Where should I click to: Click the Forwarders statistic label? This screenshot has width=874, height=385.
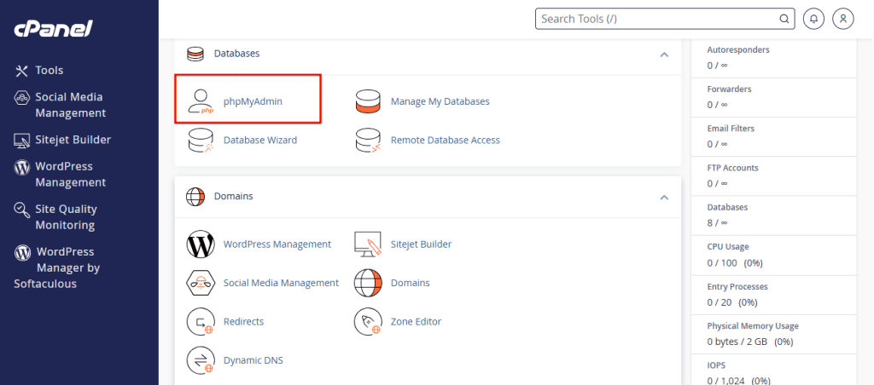pos(729,89)
